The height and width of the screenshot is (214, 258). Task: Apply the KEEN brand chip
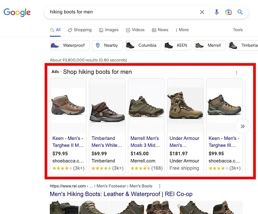click(178, 45)
